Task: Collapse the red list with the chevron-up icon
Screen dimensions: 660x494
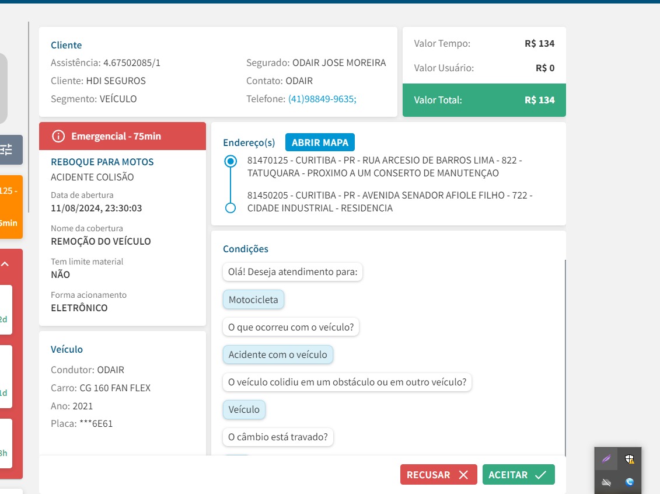Action: pos(5,264)
